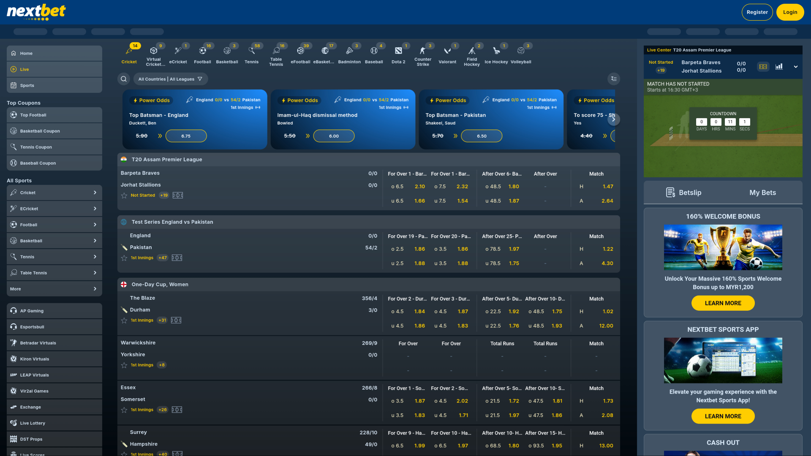Open Field Hockey sport icon
Image resolution: width=811 pixels, height=456 pixels.
(472, 55)
